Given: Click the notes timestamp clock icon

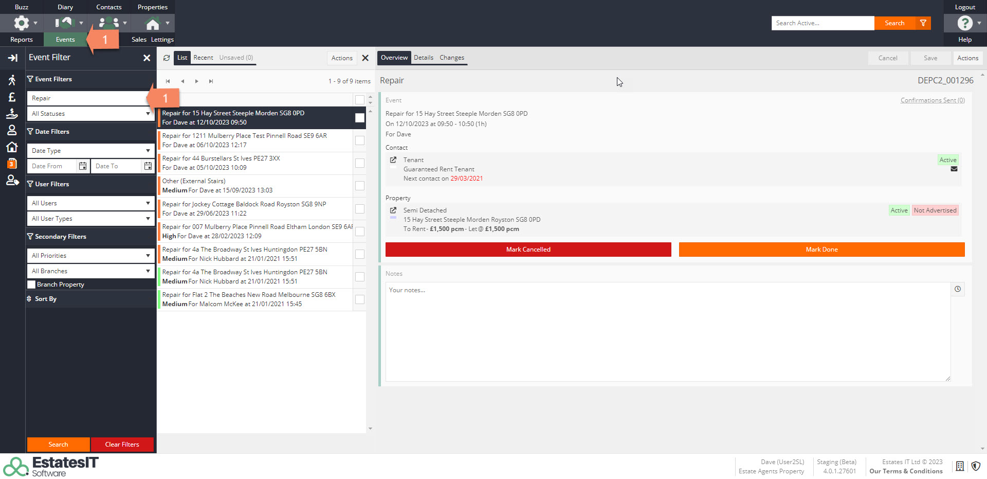Looking at the screenshot, I should click(958, 289).
